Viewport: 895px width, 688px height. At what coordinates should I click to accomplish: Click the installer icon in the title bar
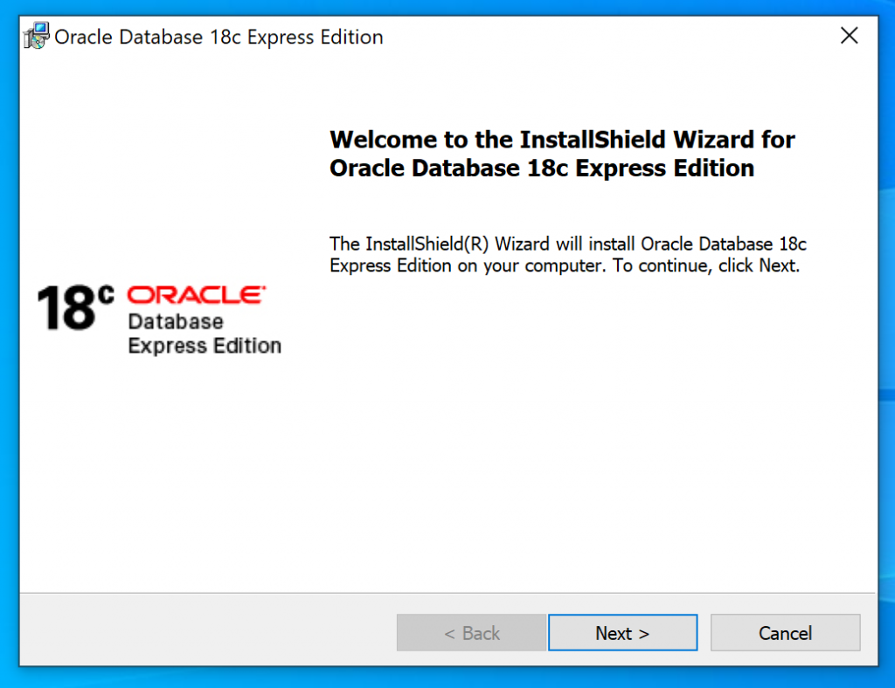point(37,37)
